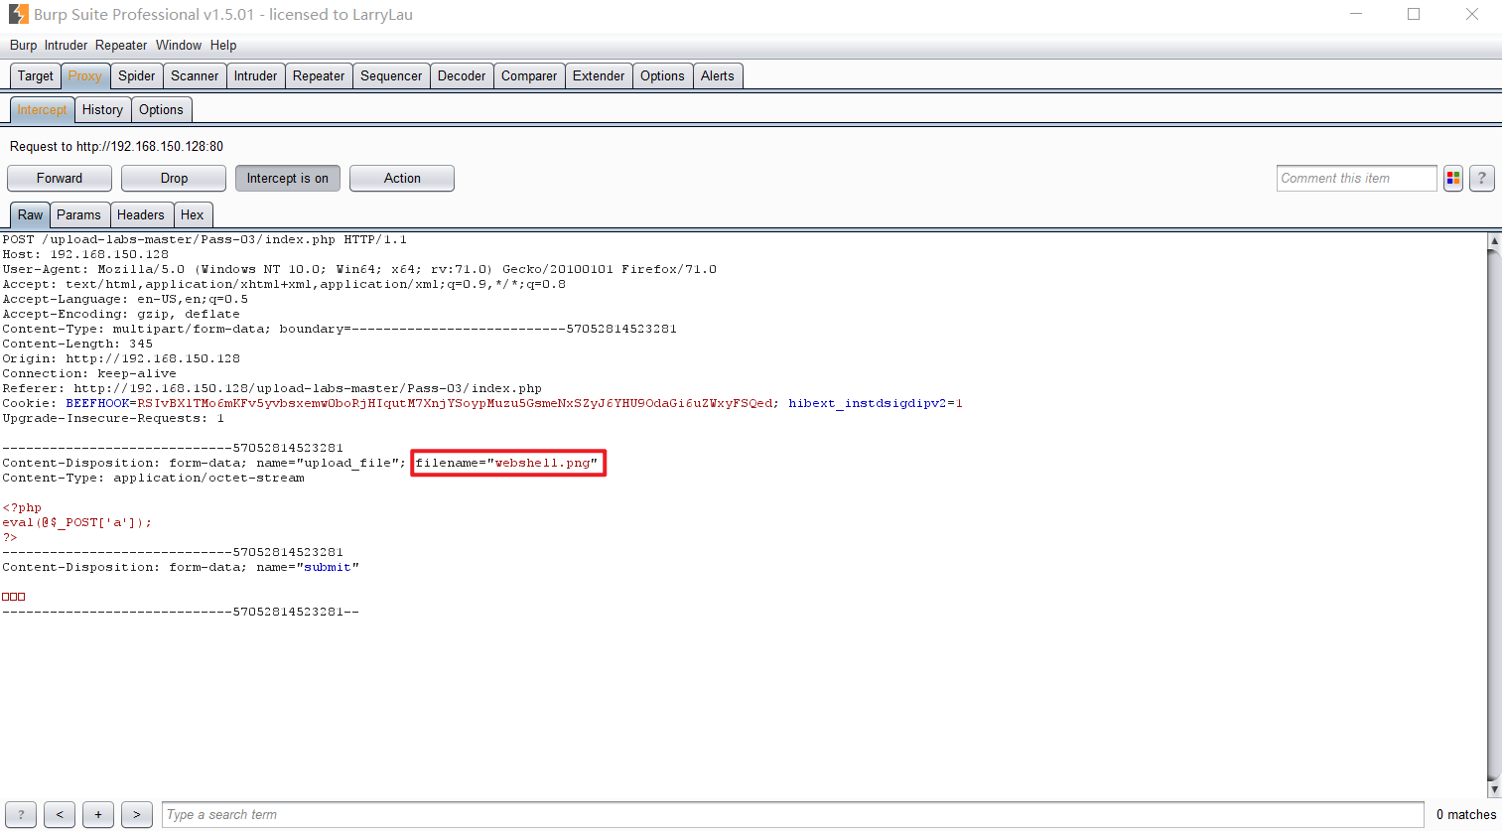Switch to the Scanner tab

195,75
